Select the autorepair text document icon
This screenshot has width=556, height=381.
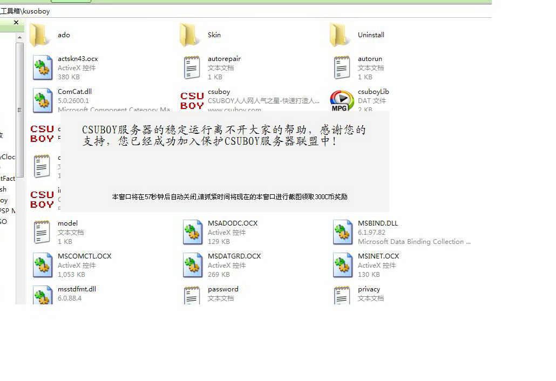click(192, 67)
